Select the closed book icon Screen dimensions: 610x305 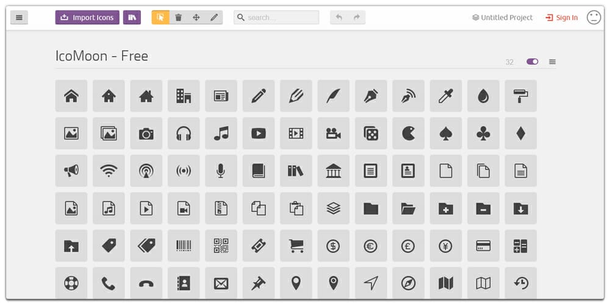coord(258,171)
